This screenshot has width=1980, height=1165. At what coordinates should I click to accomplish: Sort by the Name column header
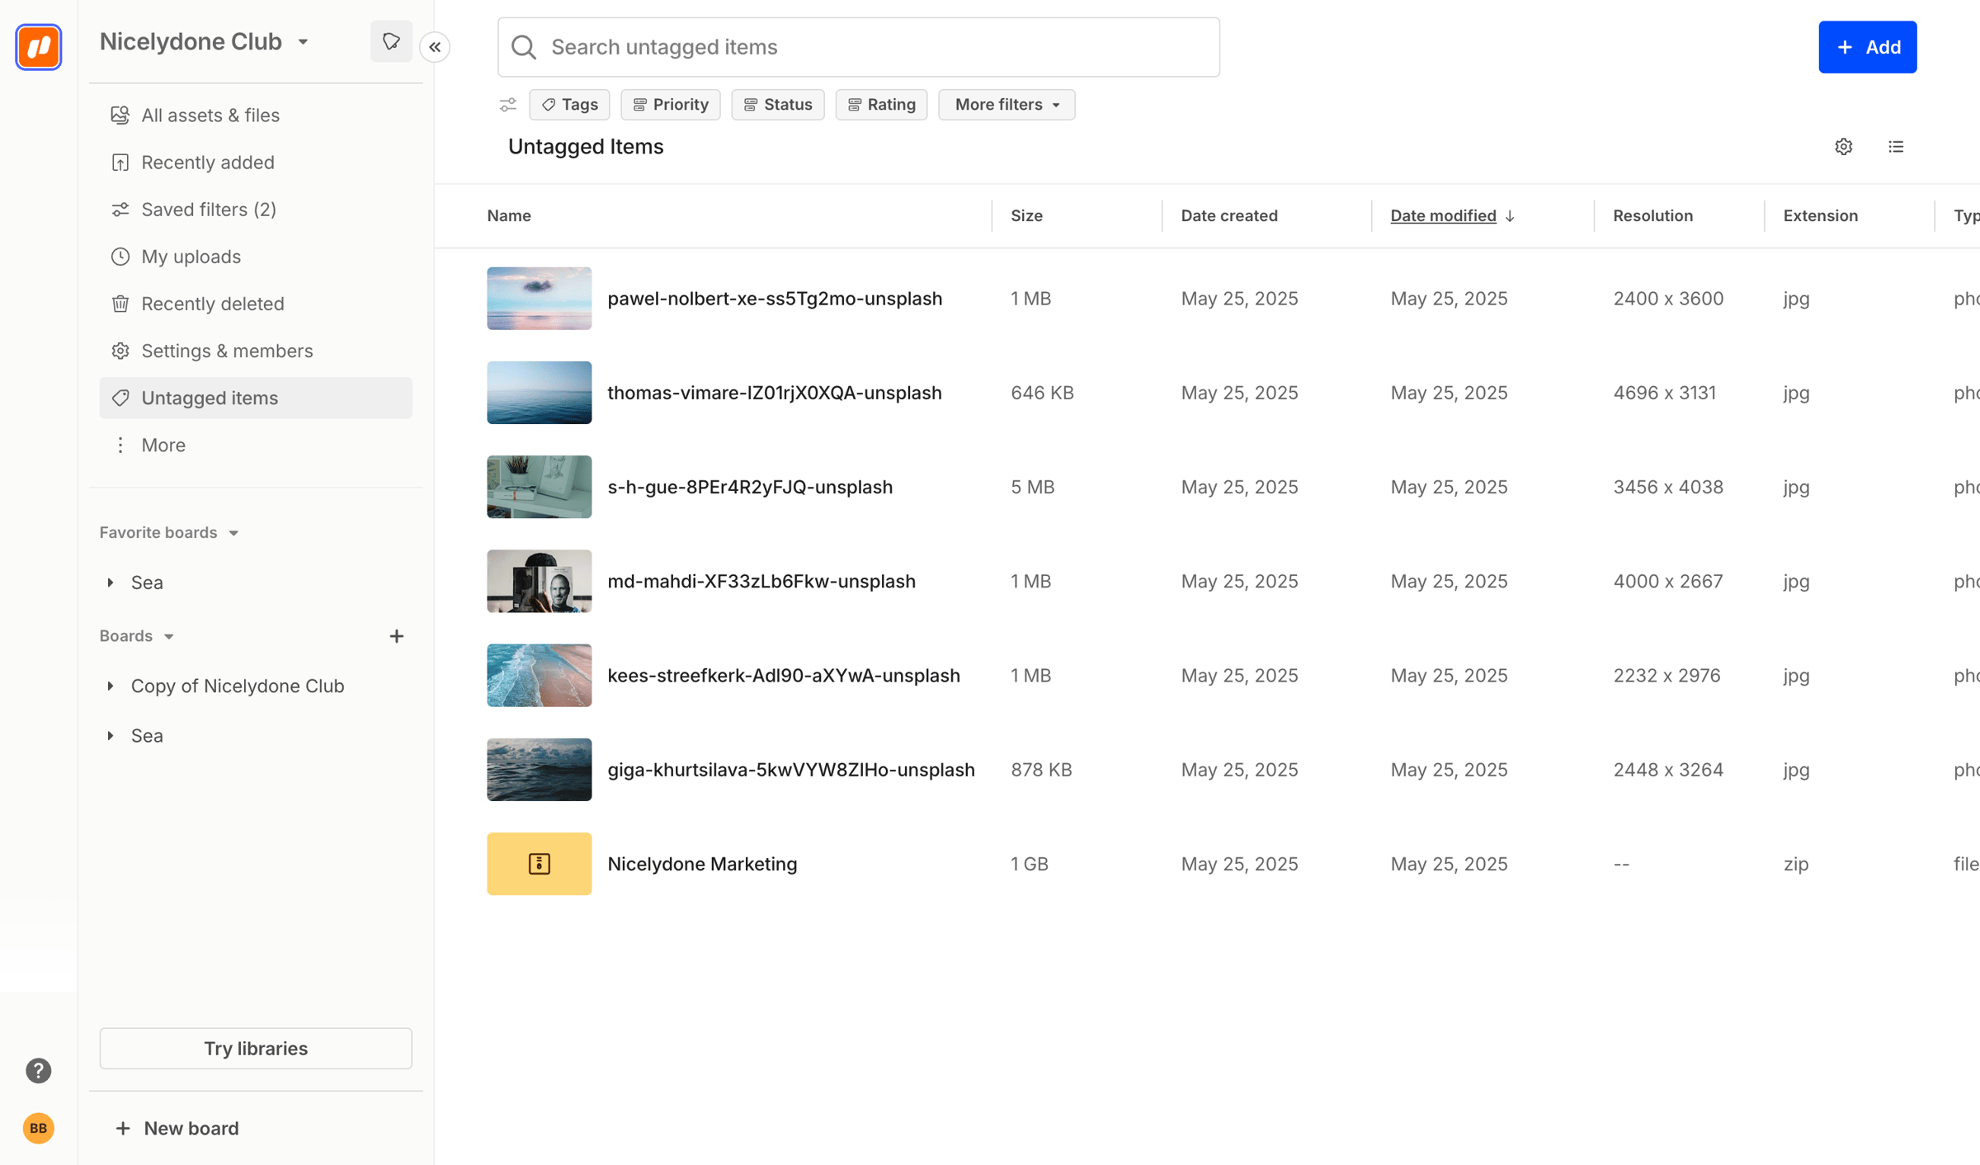(509, 216)
